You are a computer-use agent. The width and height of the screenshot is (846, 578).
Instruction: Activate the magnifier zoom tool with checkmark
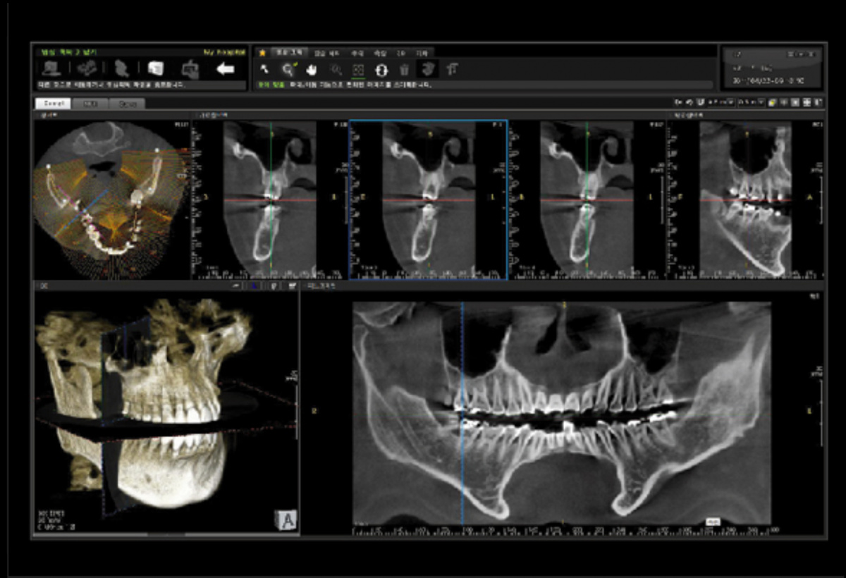(288, 69)
